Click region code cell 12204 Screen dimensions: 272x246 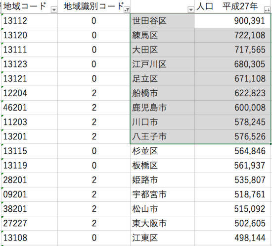point(29,93)
